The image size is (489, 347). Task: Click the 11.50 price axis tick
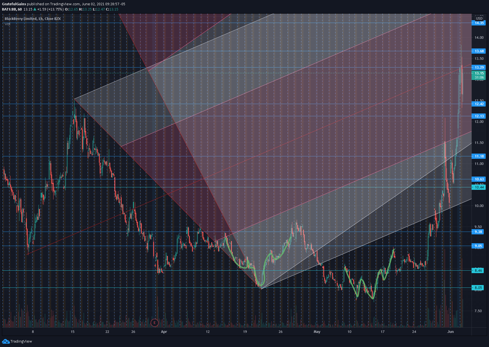[x=479, y=143]
